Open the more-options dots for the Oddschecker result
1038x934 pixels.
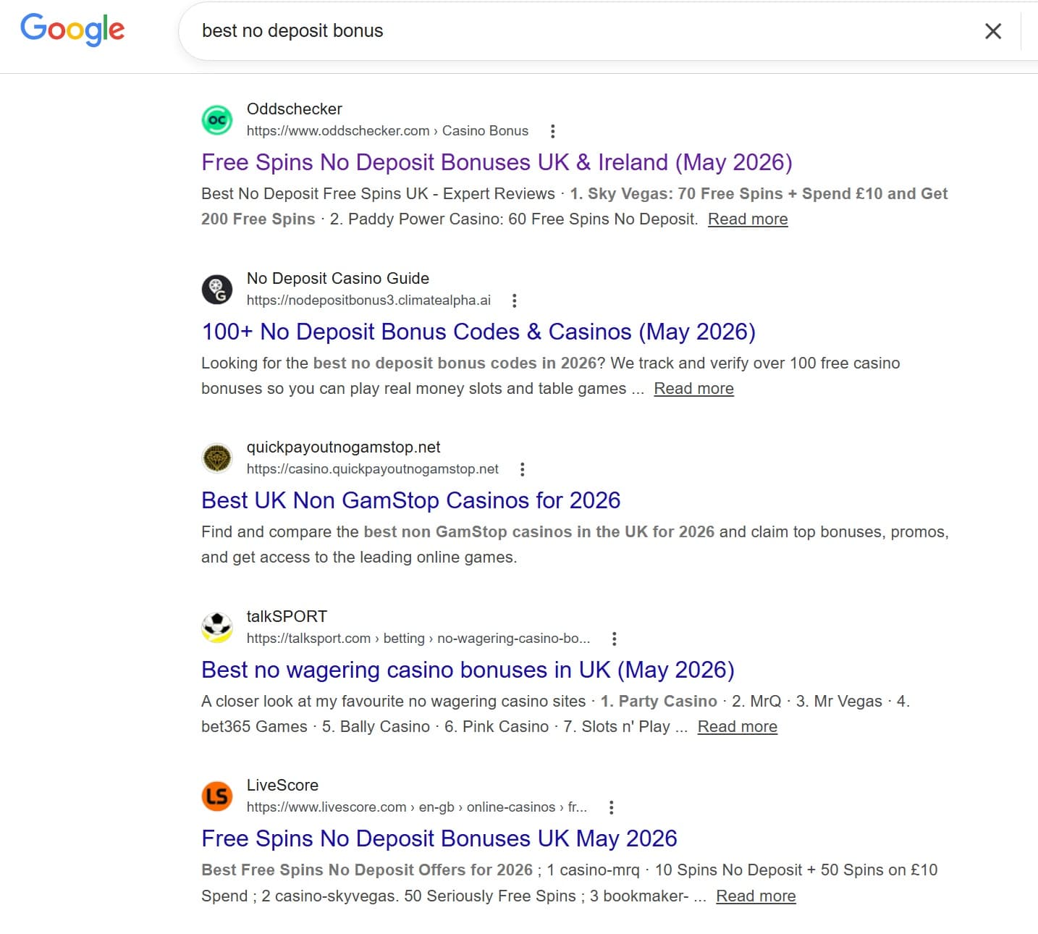[x=553, y=131]
